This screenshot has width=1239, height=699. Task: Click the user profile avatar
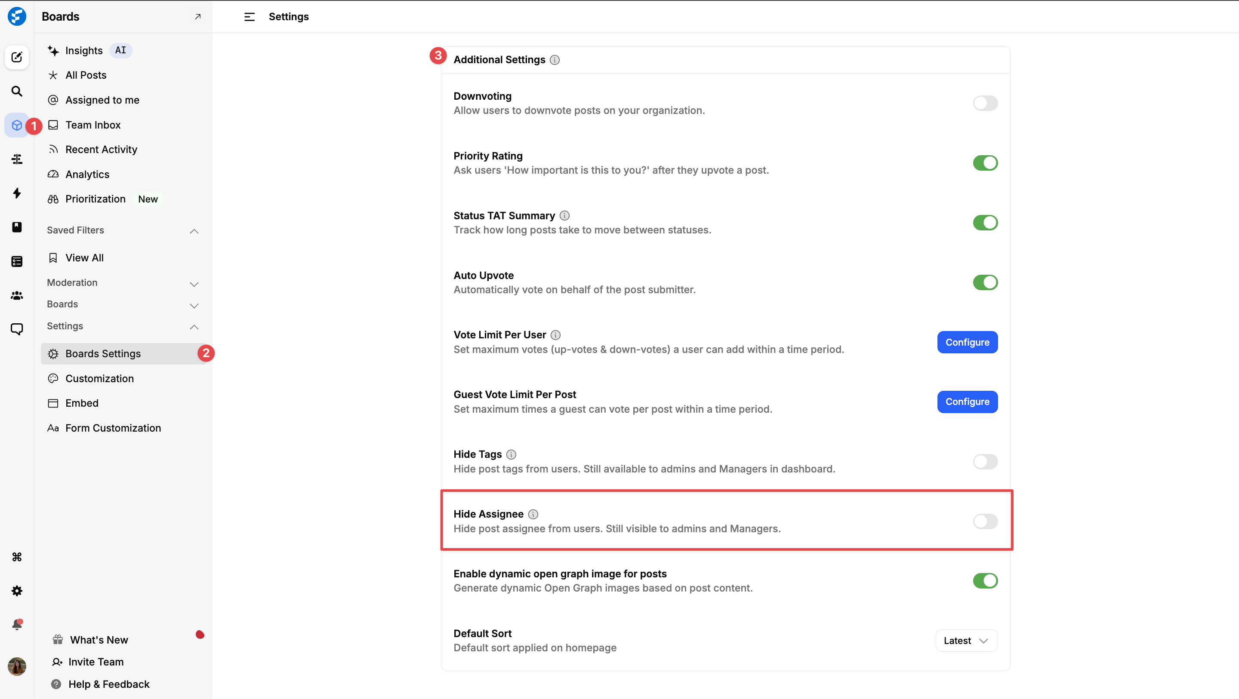(17, 666)
